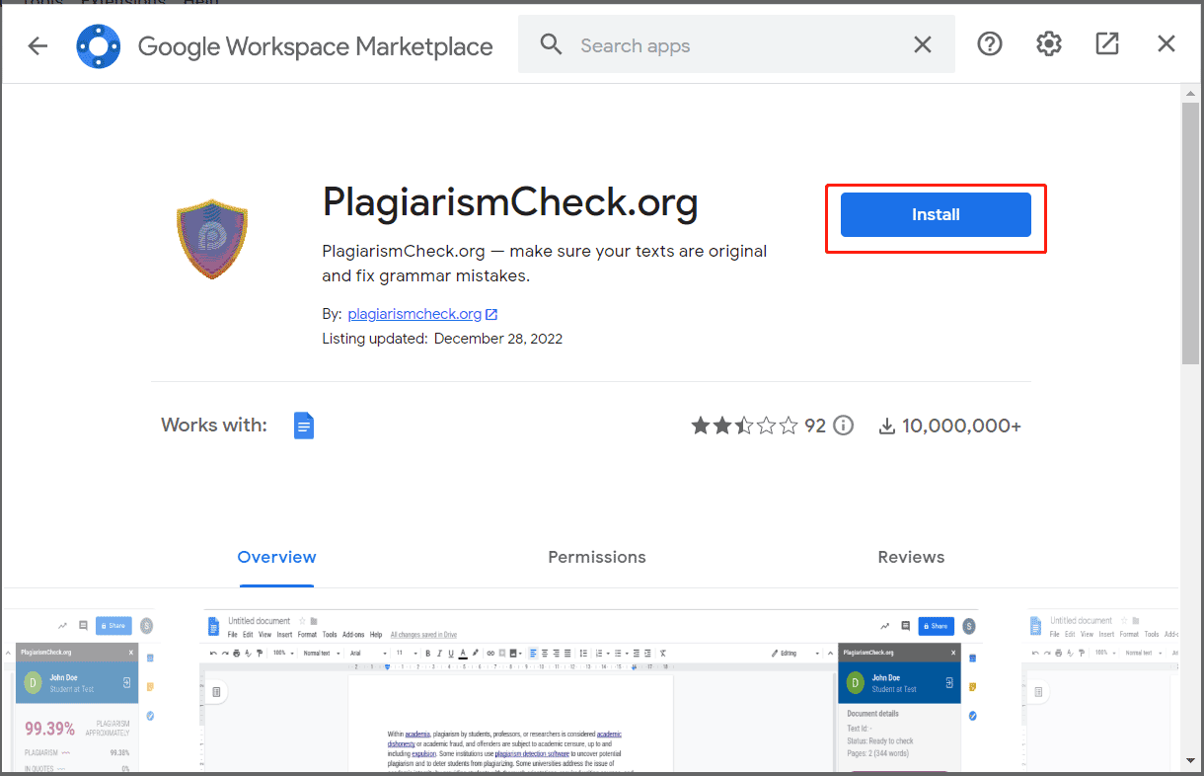Image resolution: width=1204 pixels, height=776 pixels.
Task: Switch to the Reviews tab
Action: click(x=911, y=557)
